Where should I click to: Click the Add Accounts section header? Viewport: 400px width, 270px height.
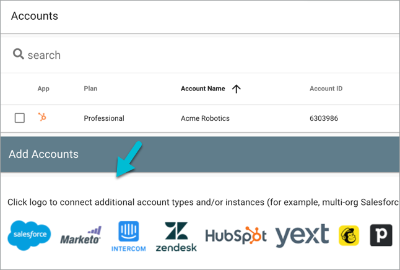[43, 154]
